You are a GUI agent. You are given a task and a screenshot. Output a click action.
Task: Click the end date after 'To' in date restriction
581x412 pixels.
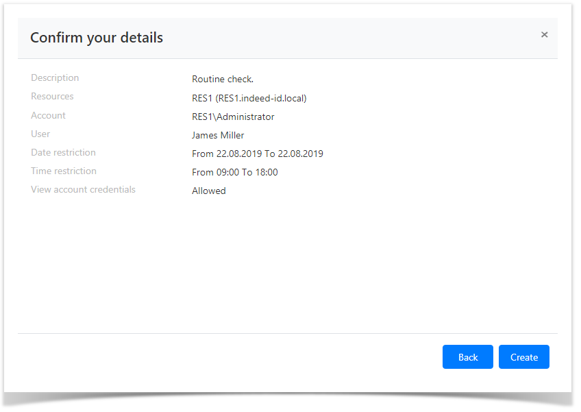(300, 154)
